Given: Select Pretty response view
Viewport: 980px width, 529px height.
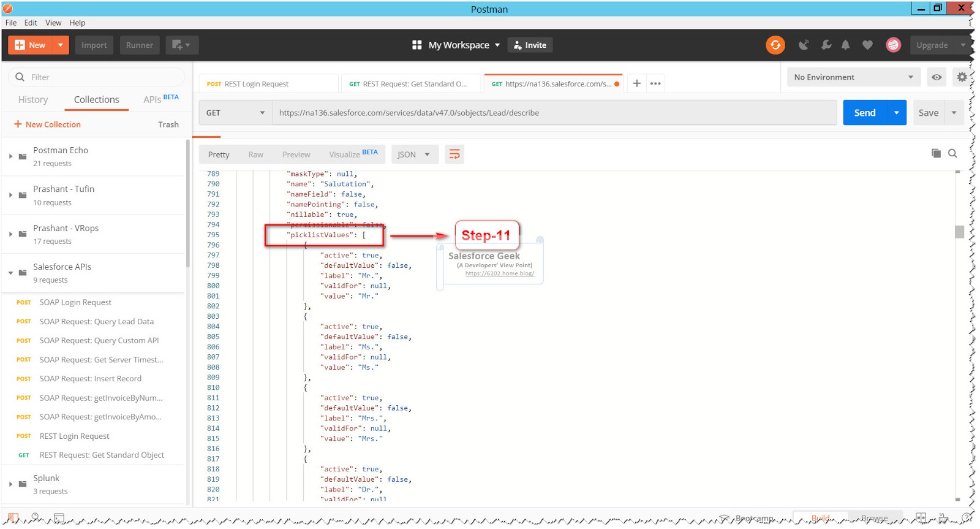Looking at the screenshot, I should click(219, 154).
